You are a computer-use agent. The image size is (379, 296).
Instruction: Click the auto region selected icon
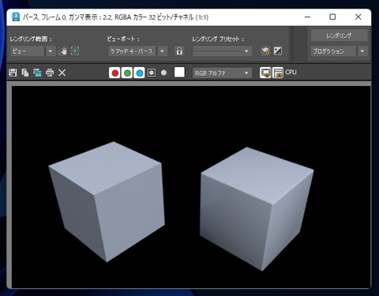75,51
